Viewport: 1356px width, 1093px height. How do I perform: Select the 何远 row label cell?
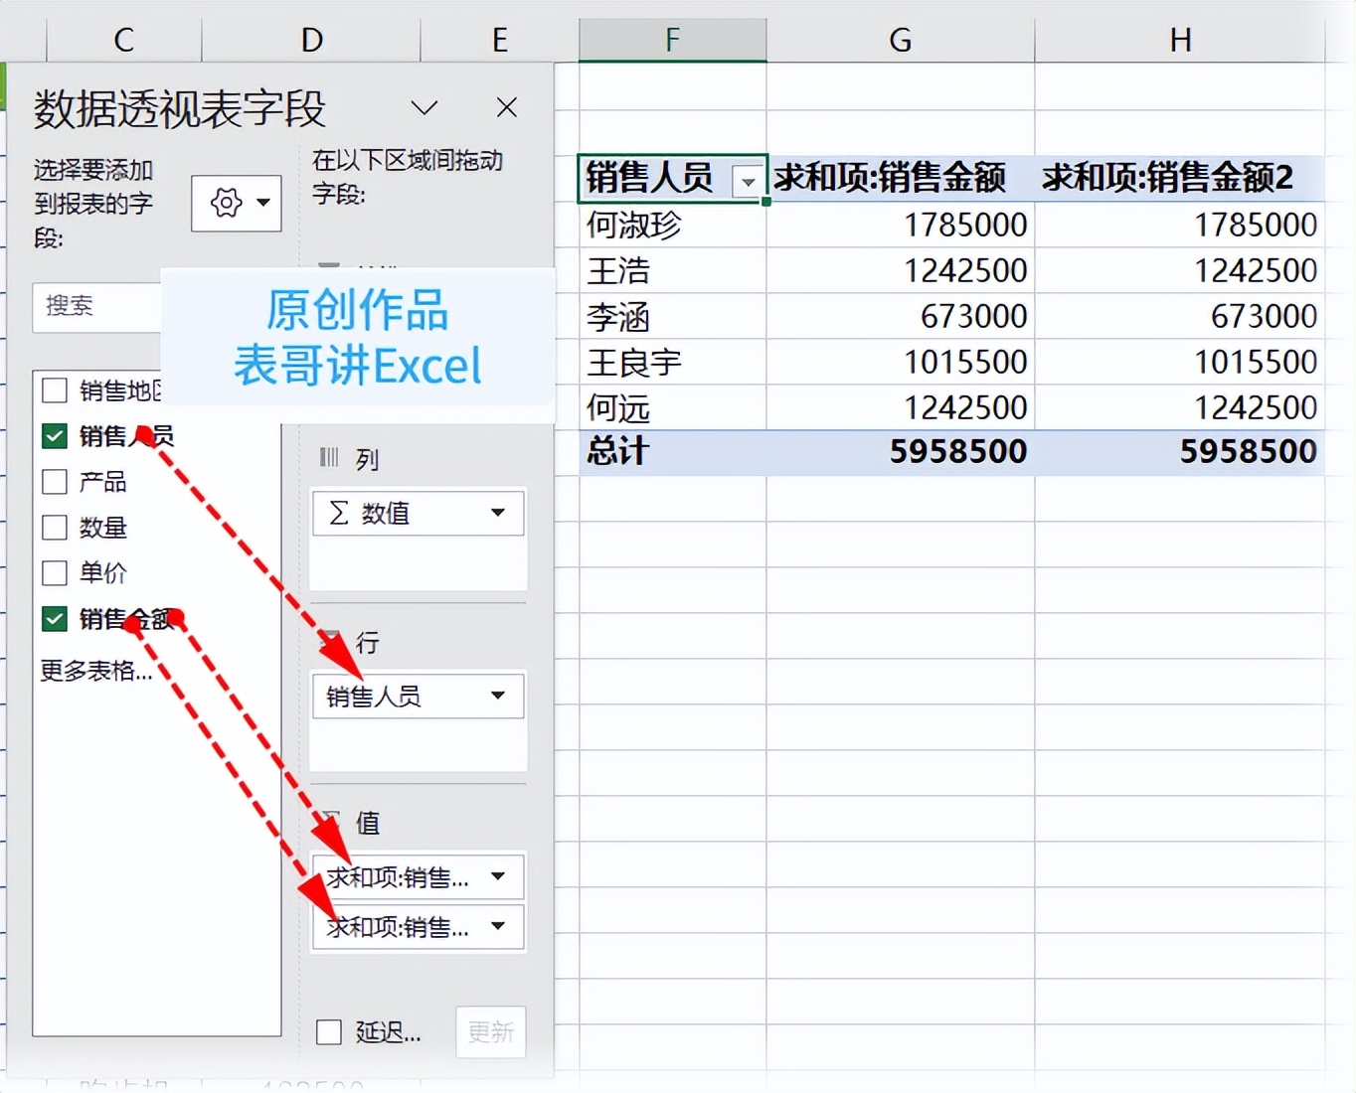pos(673,407)
